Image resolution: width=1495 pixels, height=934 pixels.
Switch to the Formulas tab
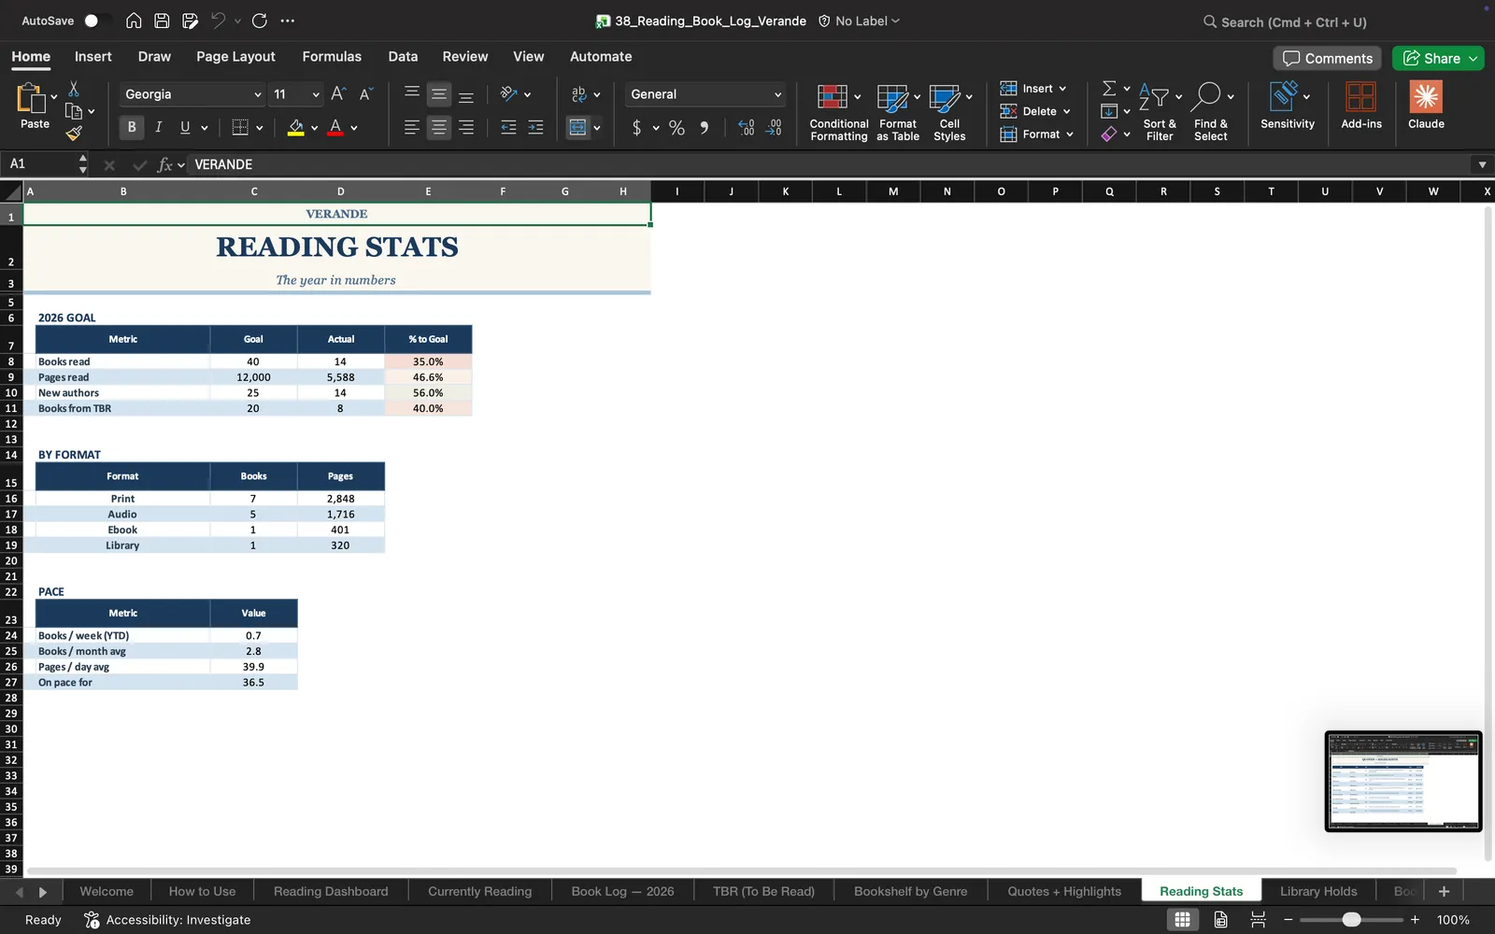[332, 56]
